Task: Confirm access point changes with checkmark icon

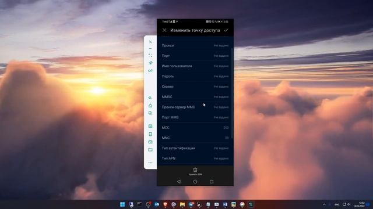Action: tap(226, 30)
